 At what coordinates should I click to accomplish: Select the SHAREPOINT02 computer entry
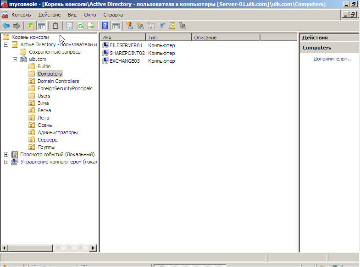tap(127, 53)
